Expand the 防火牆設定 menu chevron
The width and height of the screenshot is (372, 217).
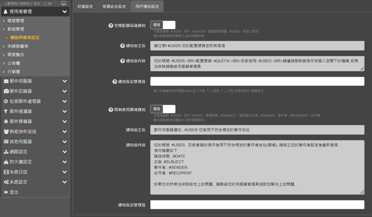point(65,162)
